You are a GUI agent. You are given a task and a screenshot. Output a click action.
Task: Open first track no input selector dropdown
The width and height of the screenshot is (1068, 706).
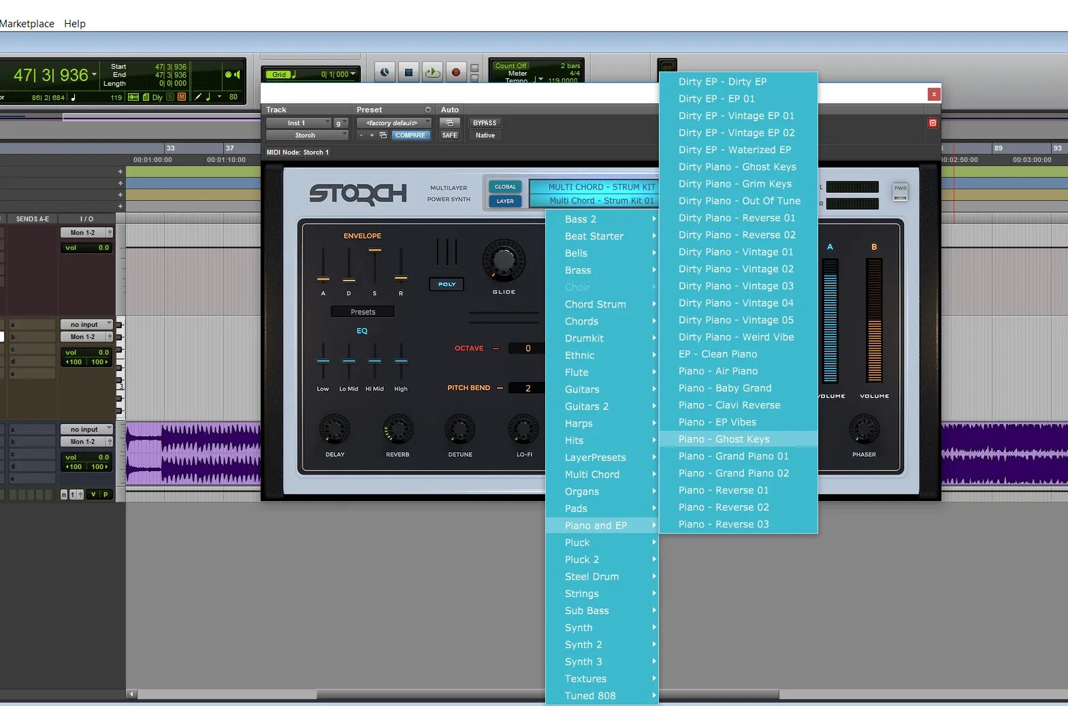coord(86,325)
